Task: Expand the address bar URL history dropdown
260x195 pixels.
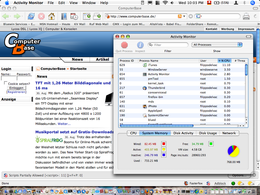Action: click(x=184, y=16)
